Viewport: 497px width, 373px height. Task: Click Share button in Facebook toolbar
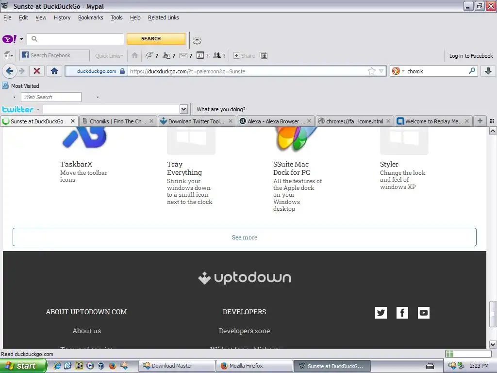[245, 55]
